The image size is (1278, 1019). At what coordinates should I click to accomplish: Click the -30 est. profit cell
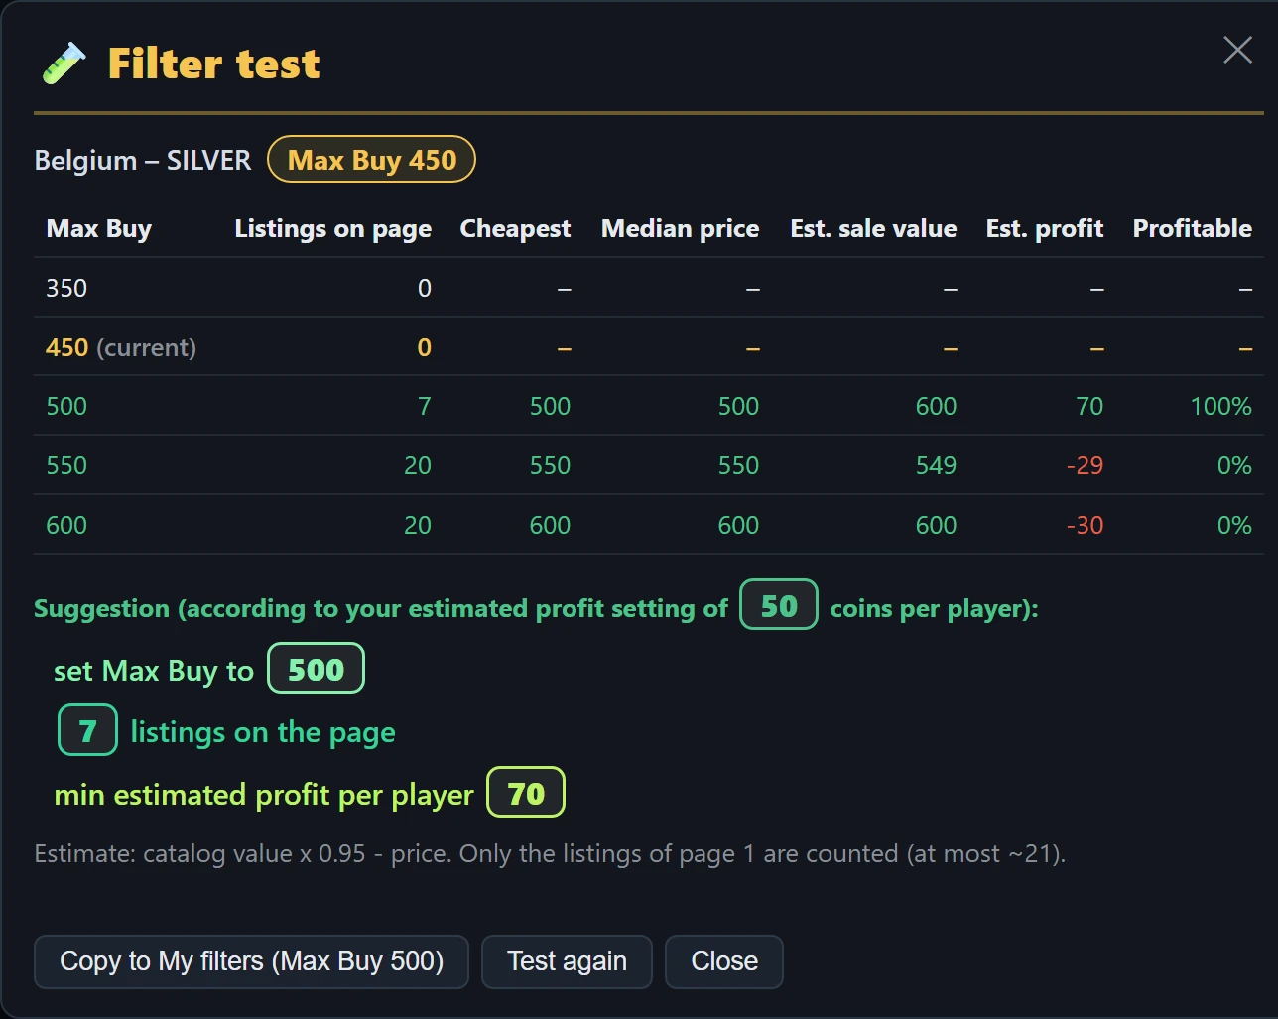tap(1085, 525)
